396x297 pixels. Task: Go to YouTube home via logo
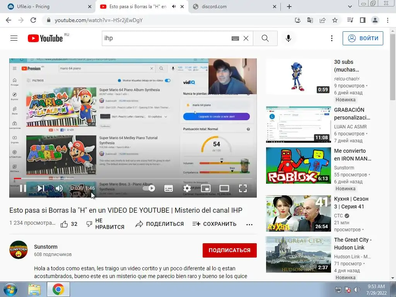tap(45, 38)
